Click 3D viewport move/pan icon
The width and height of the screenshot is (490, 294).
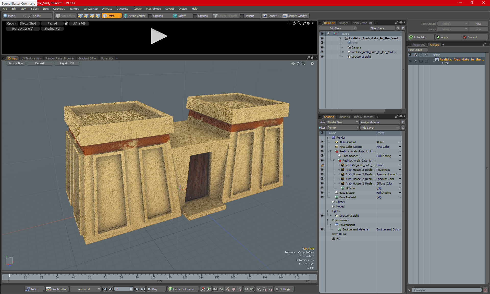pos(293,64)
